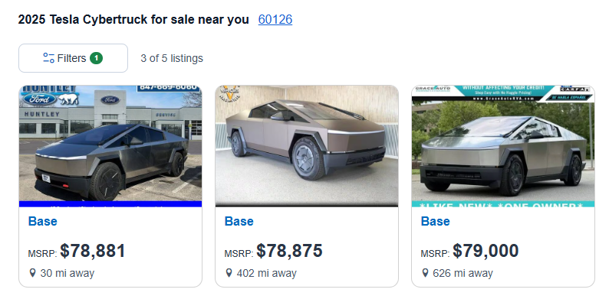Click the filters slider icon
The width and height of the screenshot is (609, 299).
click(48, 58)
